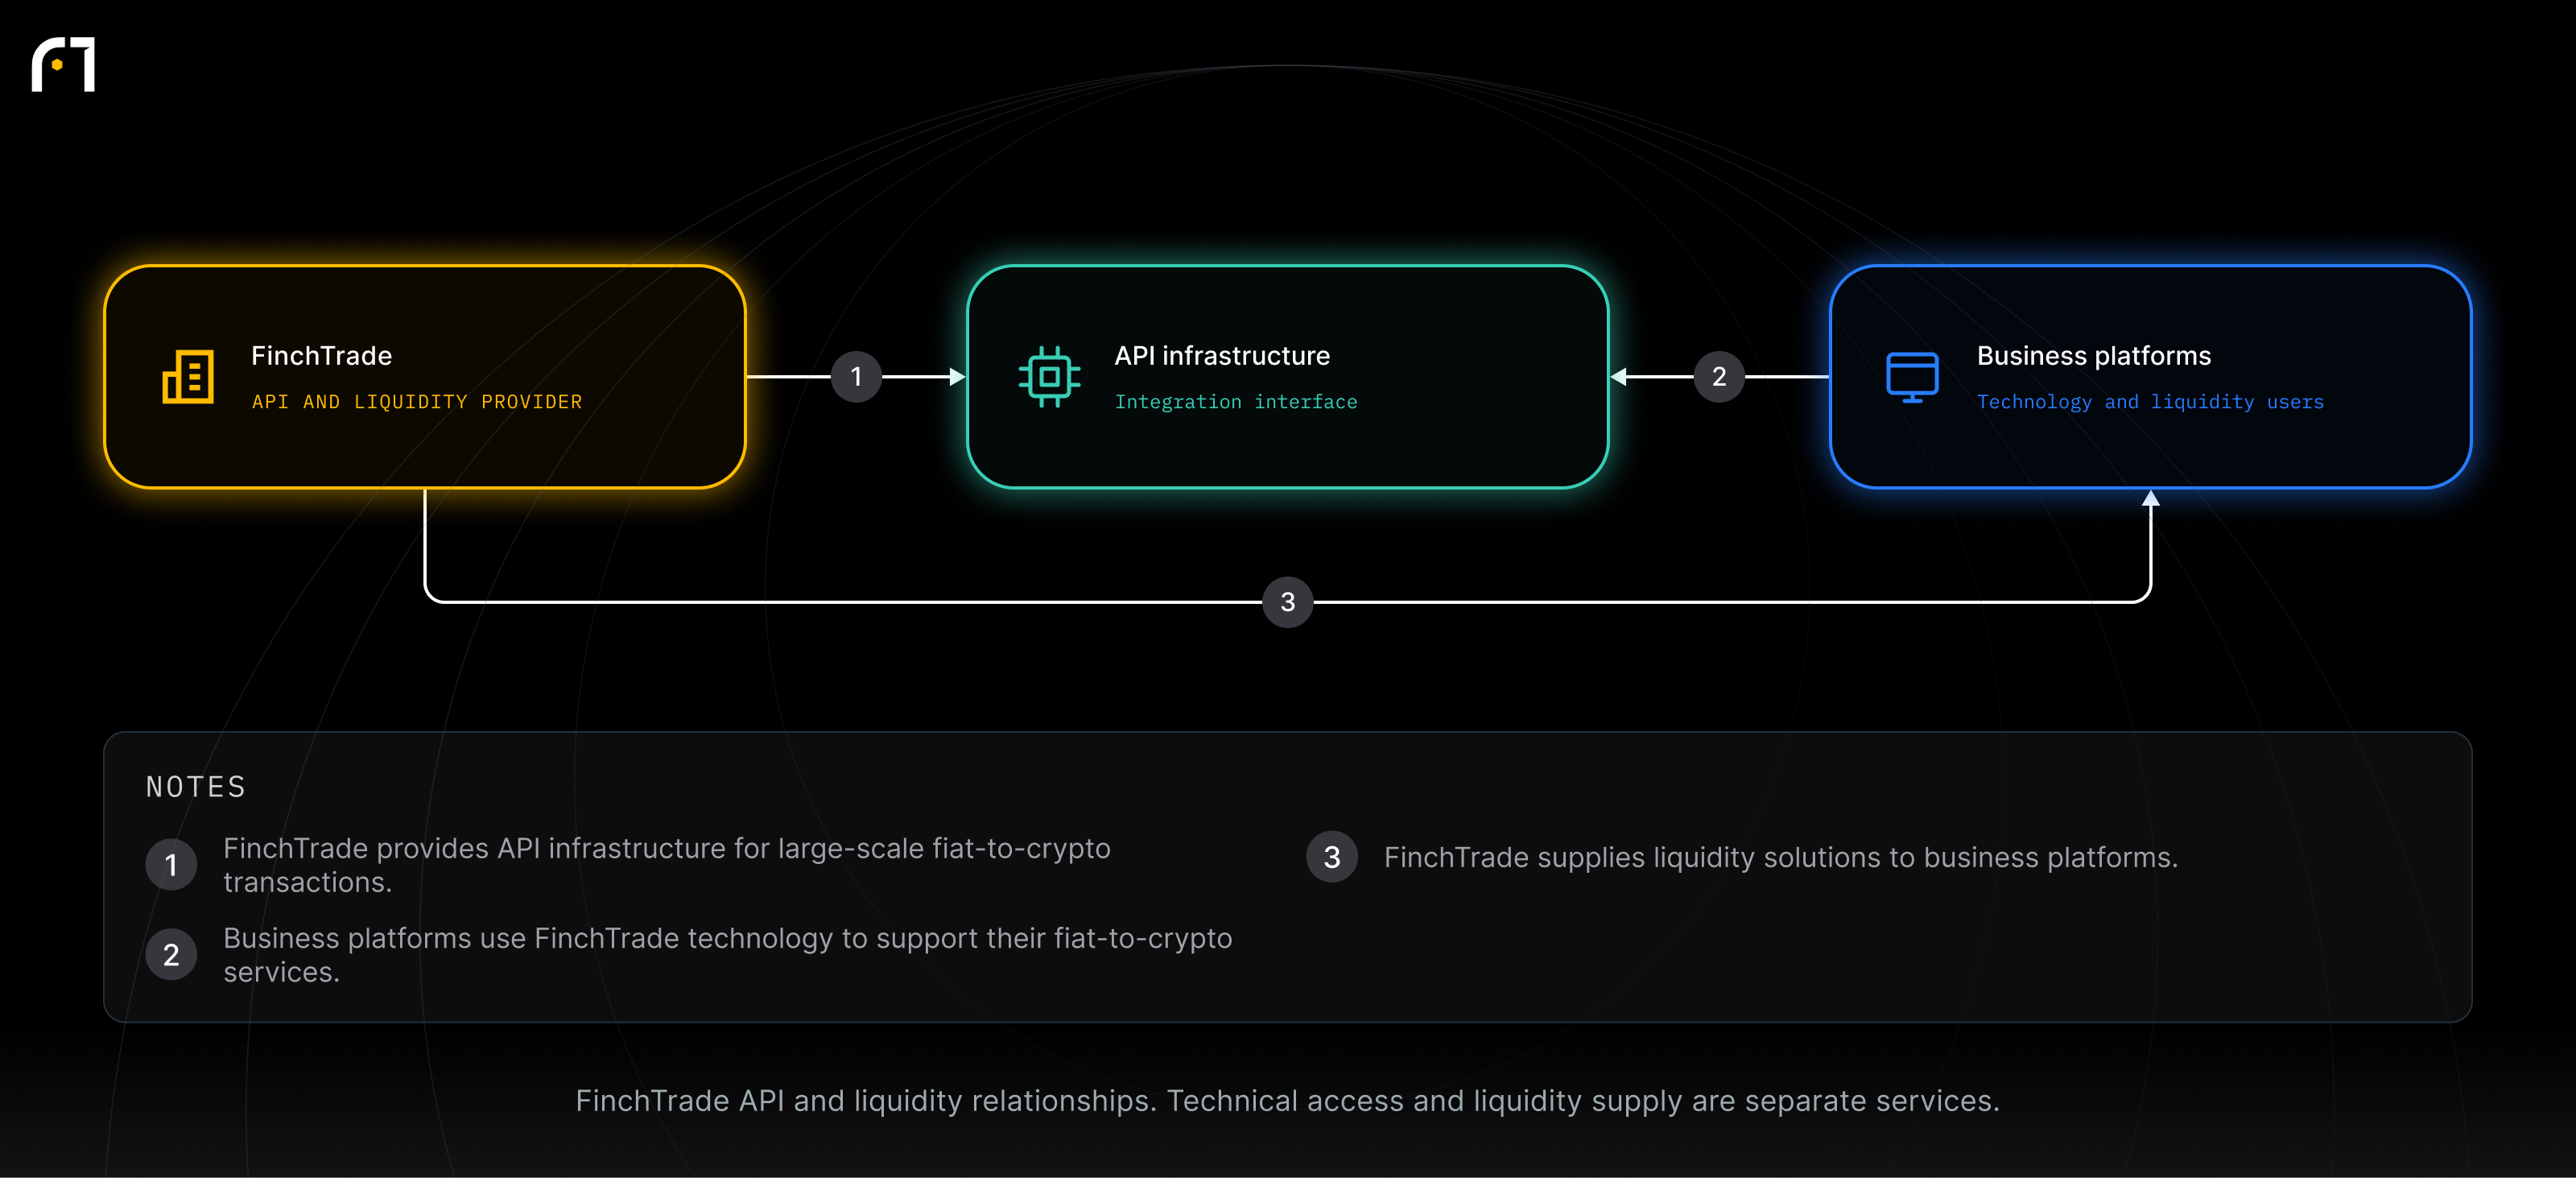This screenshot has height=1178, width=2576.
Task: Click 'Technology and liquidity users' subtitle
Action: point(2150,402)
